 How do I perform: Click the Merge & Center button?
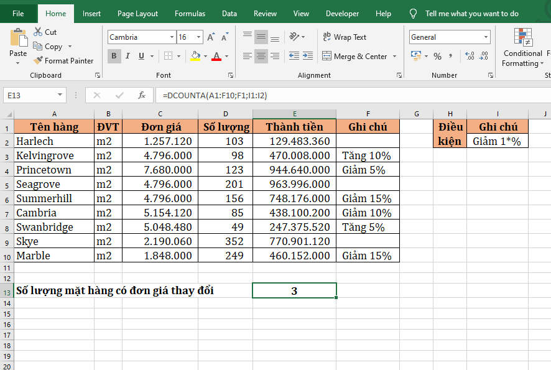(354, 57)
